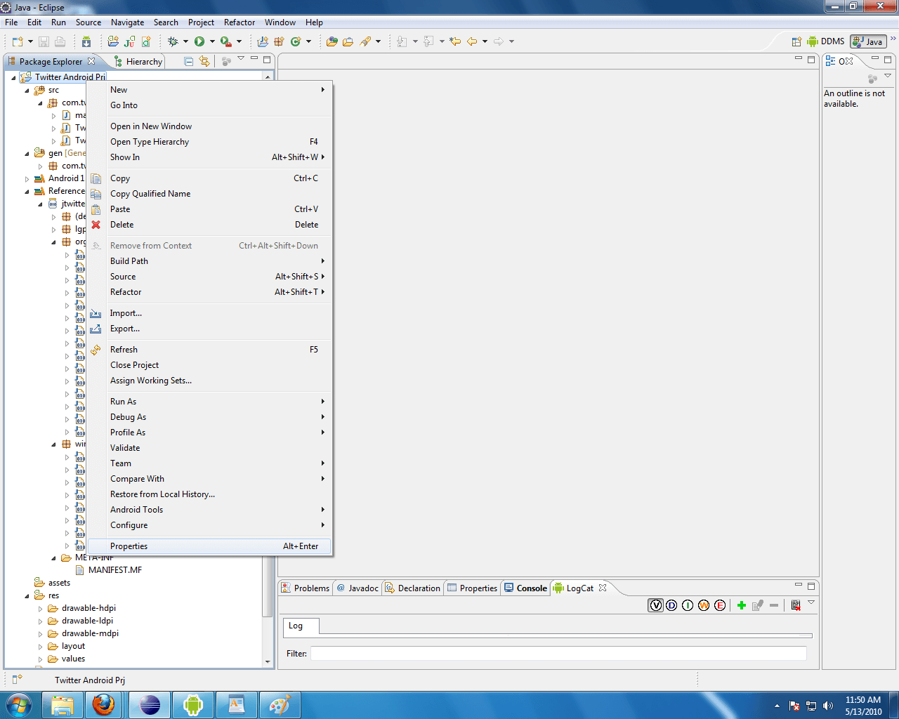Viewport: 899px width, 719px height.
Task: Click the New Android JUnit Test Project icon
Action: (130, 41)
